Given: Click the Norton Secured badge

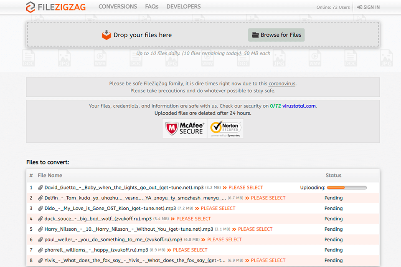Looking at the screenshot, I should [x=225, y=128].
